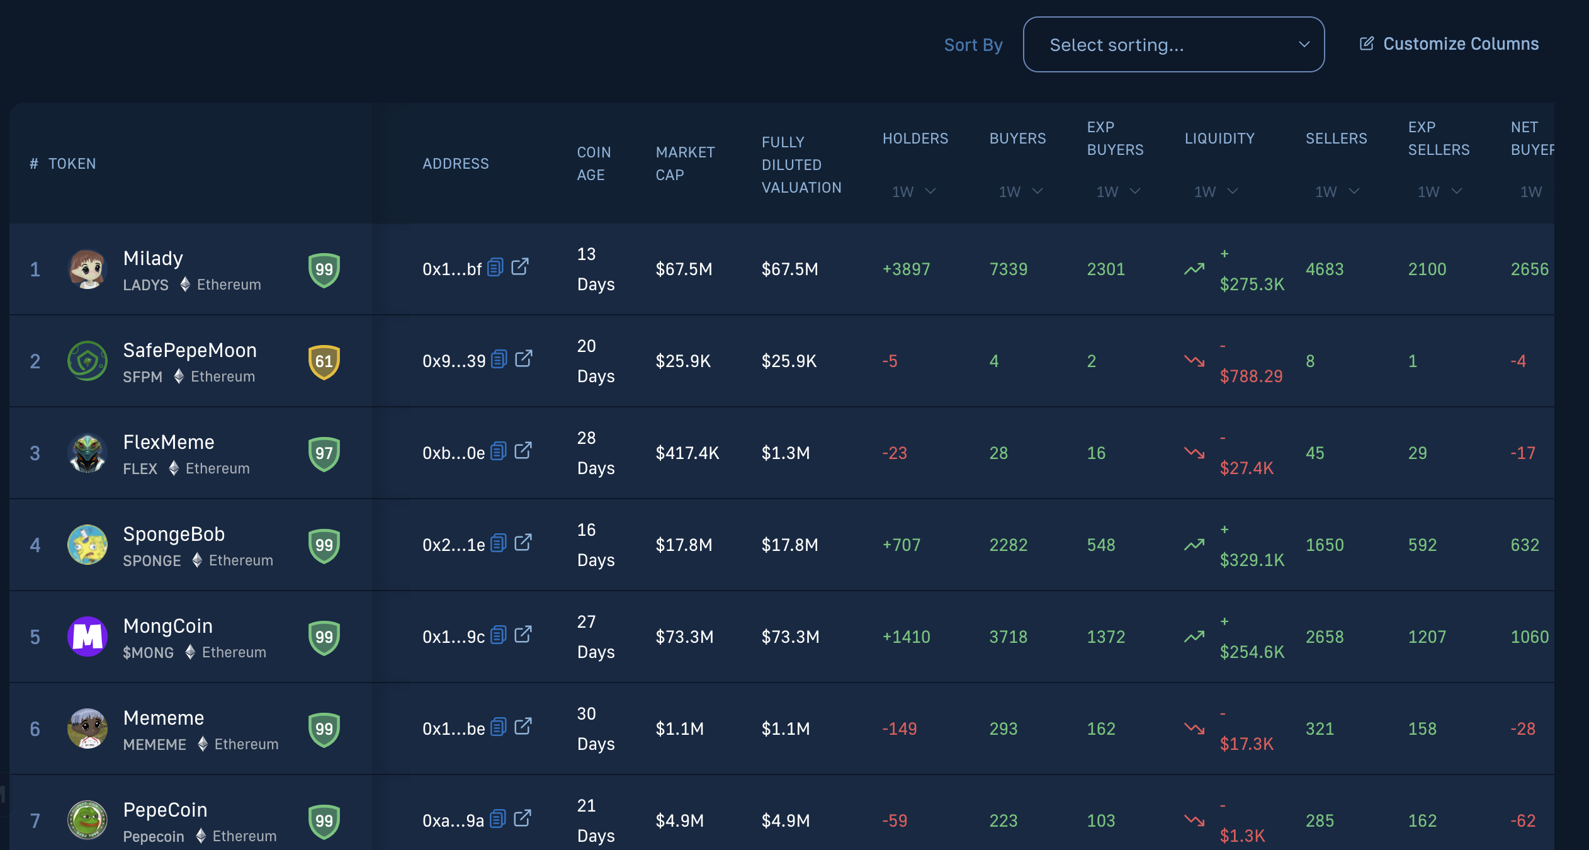Click Mememe's liquidity downtrend arrow
This screenshot has height=850, width=1589.
[x=1194, y=728]
